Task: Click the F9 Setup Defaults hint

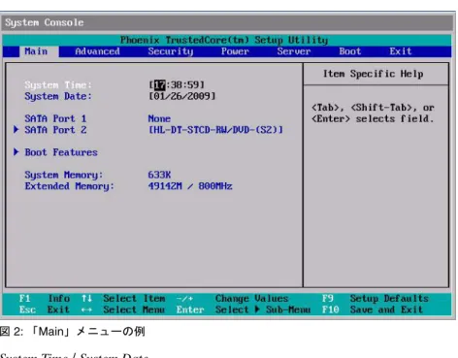Action: click(x=376, y=298)
